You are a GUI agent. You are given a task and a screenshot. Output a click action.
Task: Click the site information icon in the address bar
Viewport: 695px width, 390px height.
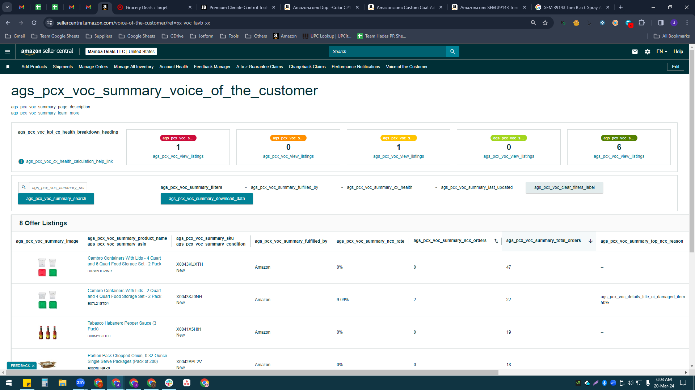click(50, 23)
